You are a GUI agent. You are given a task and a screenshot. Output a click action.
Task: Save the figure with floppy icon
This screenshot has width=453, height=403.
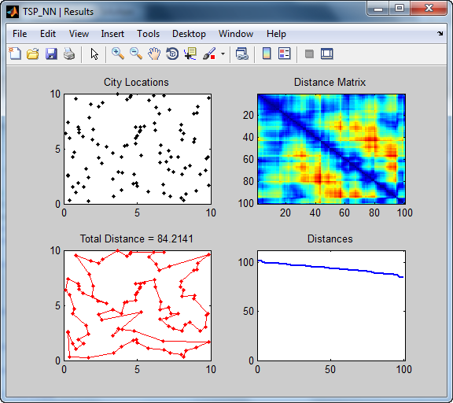point(51,54)
